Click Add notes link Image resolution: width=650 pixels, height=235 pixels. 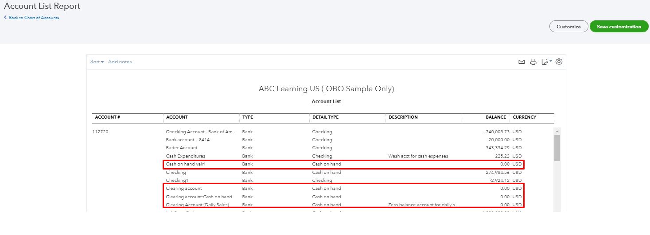pos(120,62)
